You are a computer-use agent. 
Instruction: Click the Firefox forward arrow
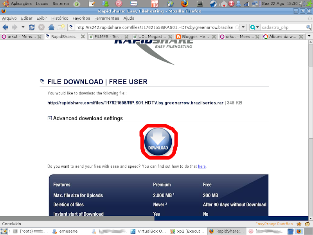click(x=14, y=27)
